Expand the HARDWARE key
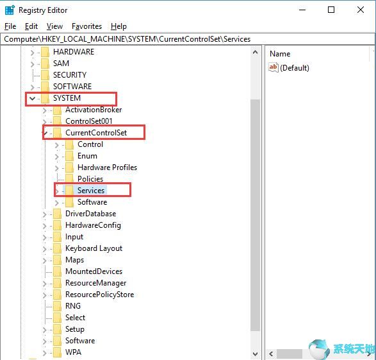 coord(33,53)
